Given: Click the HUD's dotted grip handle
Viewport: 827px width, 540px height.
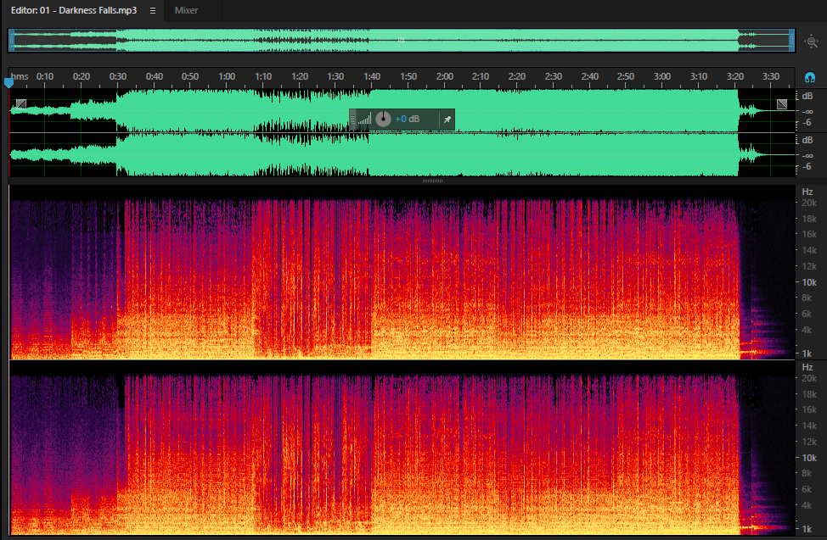Looking at the screenshot, I should [353, 120].
